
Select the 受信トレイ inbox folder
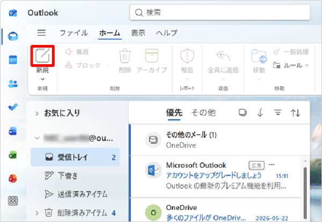(x=75, y=157)
